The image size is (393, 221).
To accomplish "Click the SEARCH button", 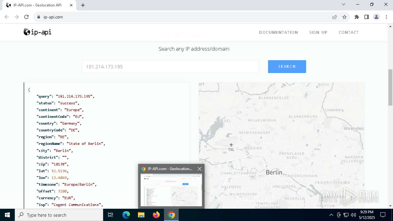I will click(287, 67).
